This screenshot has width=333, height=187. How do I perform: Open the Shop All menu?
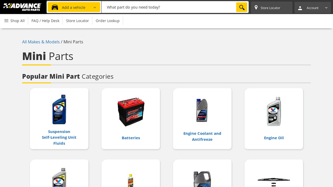click(15, 20)
